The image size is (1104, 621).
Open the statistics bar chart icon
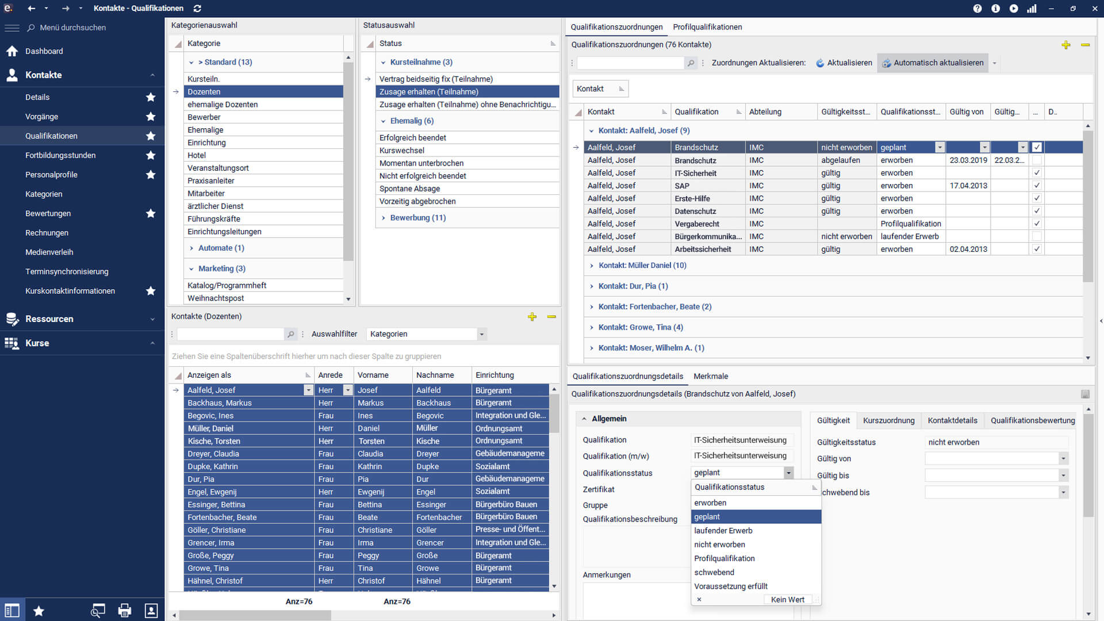coord(1032,8)
